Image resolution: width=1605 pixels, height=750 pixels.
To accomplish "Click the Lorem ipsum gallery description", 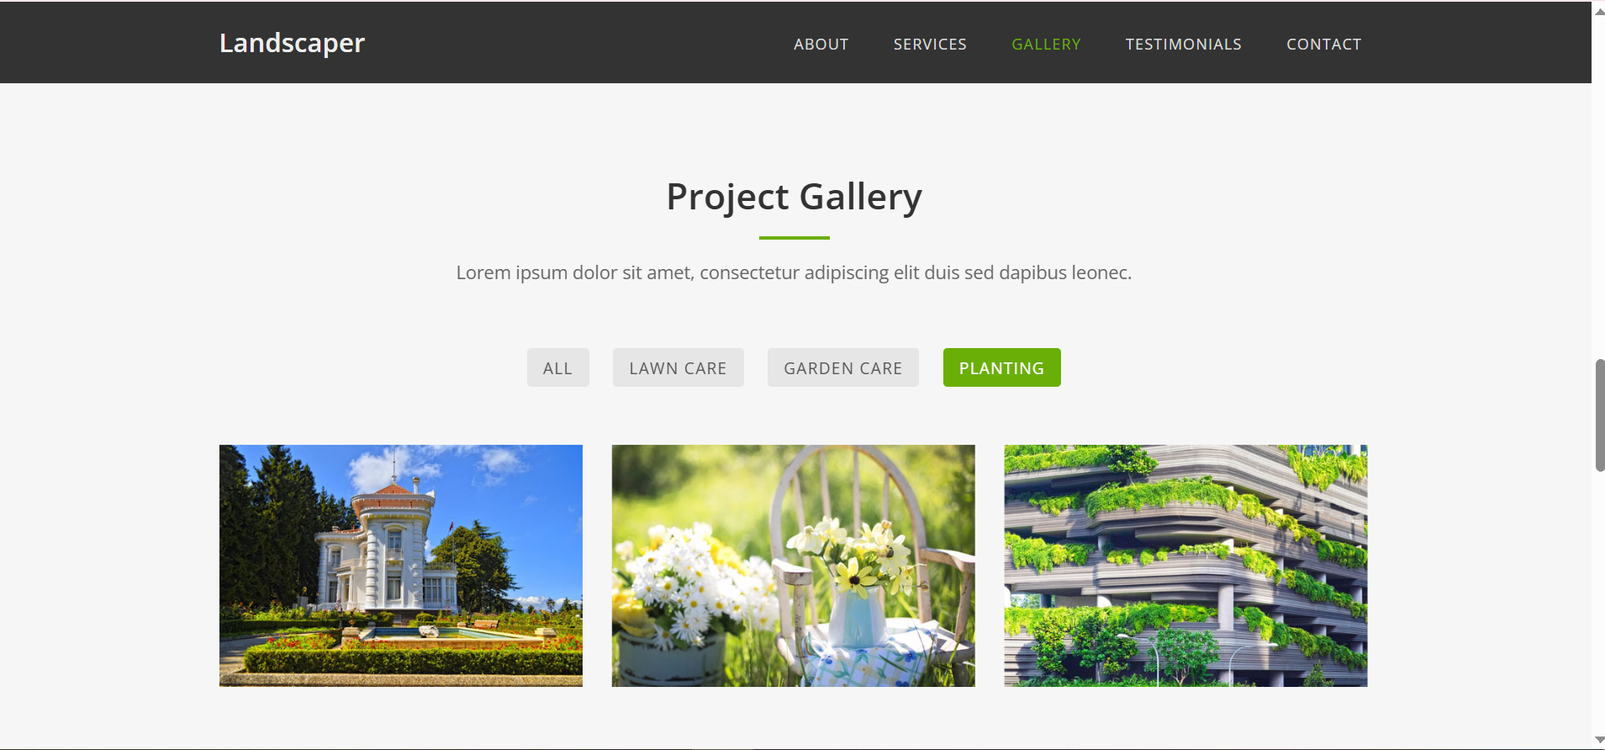I will (794, 272).
